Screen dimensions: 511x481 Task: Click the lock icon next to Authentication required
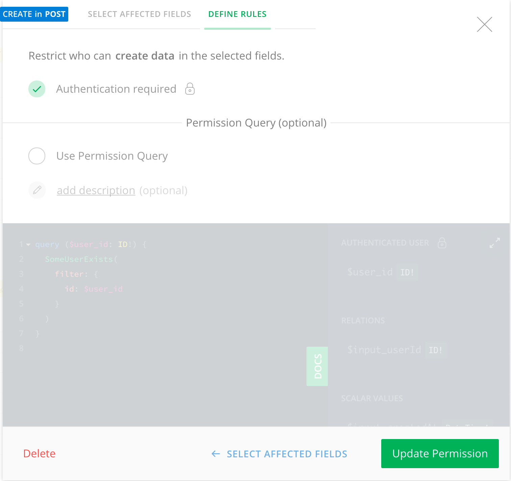(x=190, y=89)
